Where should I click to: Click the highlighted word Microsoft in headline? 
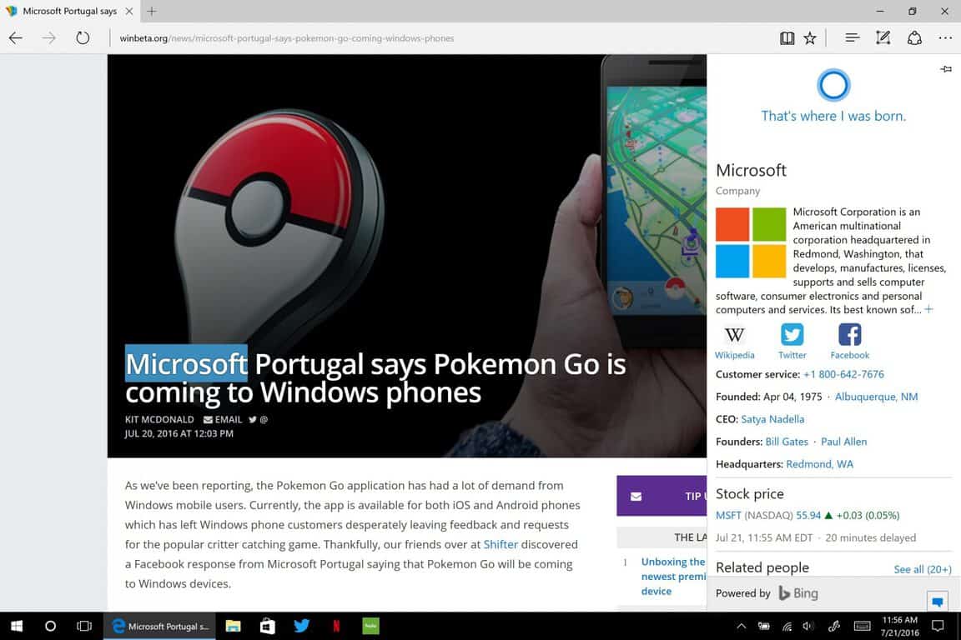(x=186, y=364)
